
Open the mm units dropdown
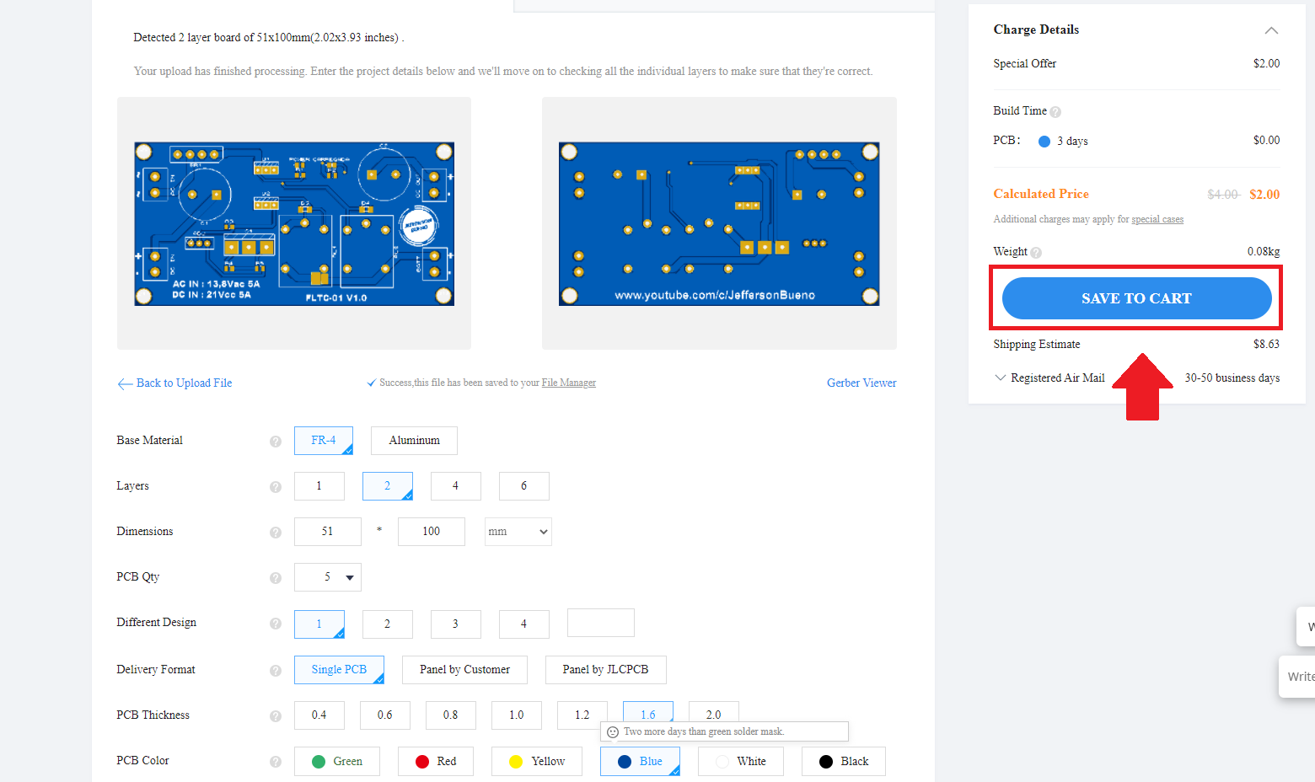pyautogui.click(x=518, y=532)
